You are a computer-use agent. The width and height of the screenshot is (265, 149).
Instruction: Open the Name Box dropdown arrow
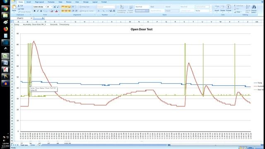(x=31, y=18)
